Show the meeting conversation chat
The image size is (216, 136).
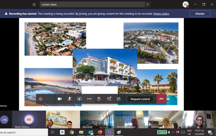[109, 99]
